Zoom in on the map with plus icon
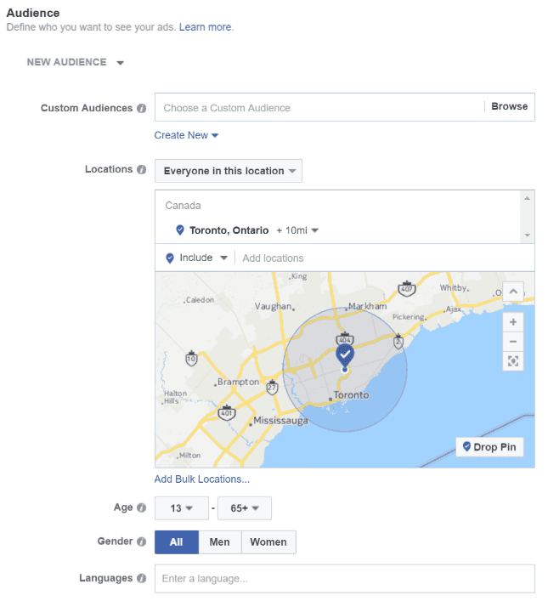This screenshot has height=601, width=548. (x=513, y=322)
